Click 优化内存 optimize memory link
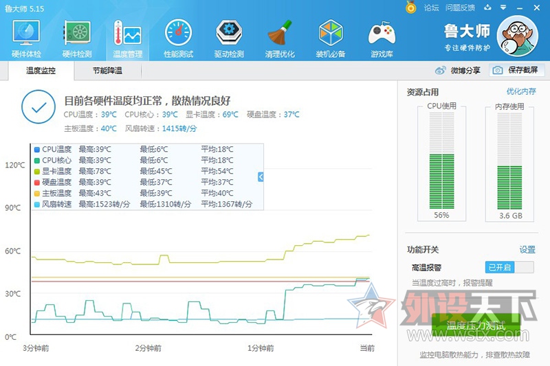Screen dimensions: 550x366 [x=521, y=92]
